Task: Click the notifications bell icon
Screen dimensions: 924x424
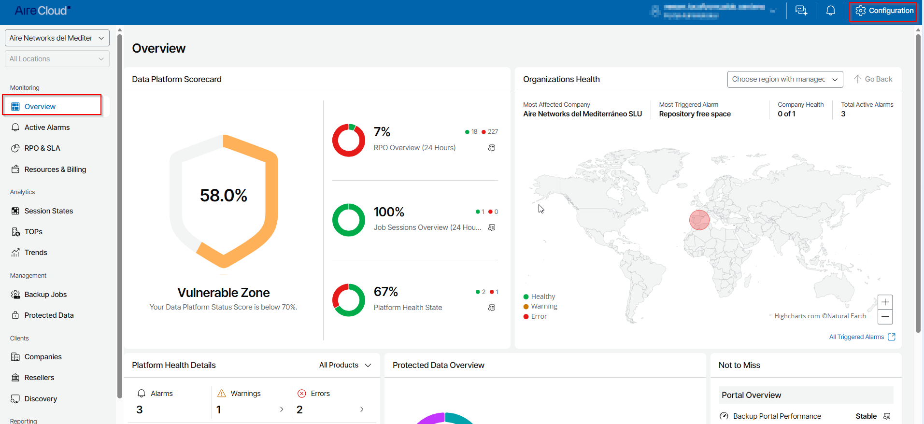Action: pos(830,11)
